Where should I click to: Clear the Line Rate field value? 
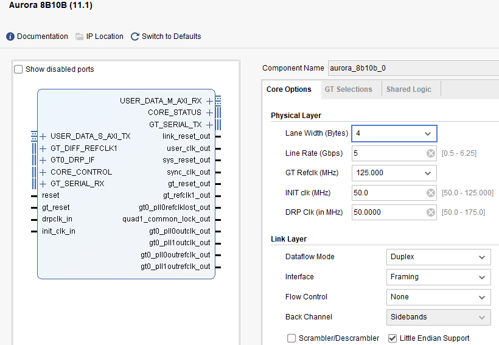tap(431, 153)
